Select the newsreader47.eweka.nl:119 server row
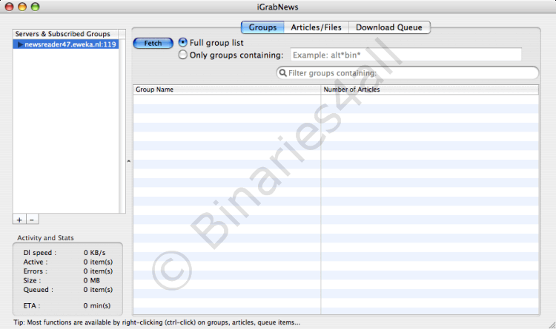 pos(66,44)
